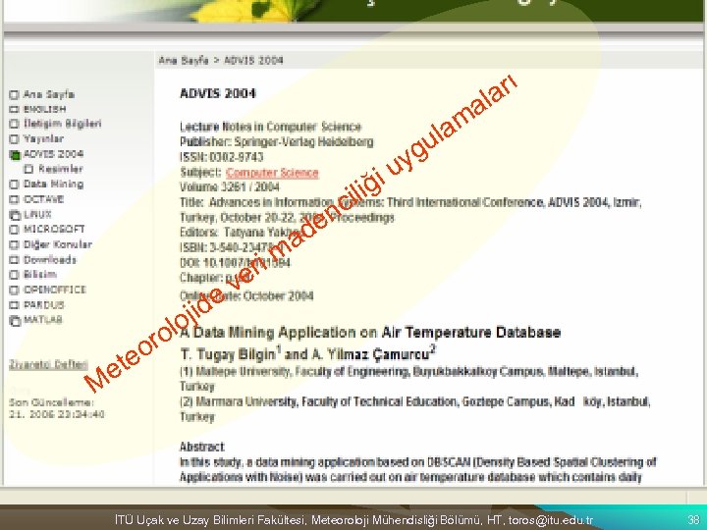This screenshot has height=530, width=707.
Task: Click the ISSN: 0302-9743 line
Action: pyautogui.click(x=221, y=157)
